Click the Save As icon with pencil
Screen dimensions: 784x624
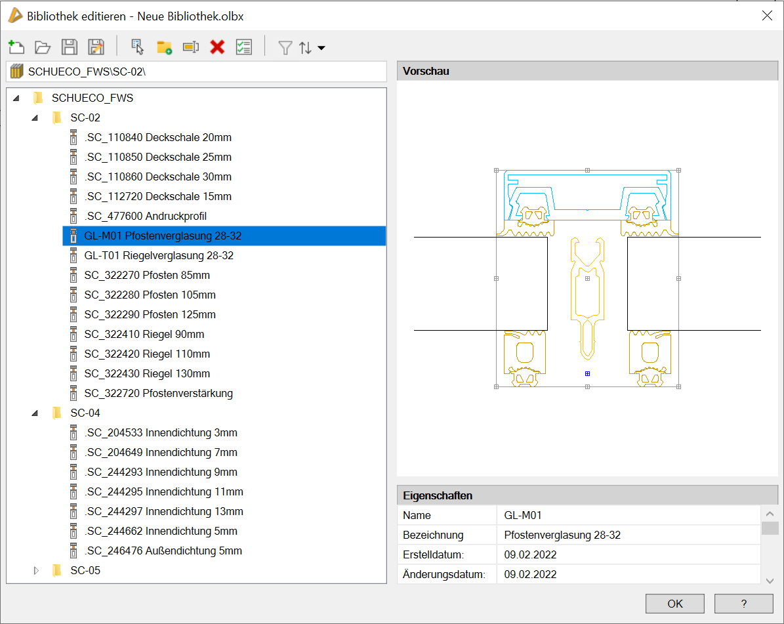[96, 47]
